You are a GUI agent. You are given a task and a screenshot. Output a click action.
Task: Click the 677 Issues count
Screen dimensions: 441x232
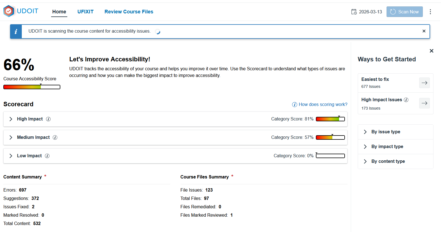(x=371, y=86)
